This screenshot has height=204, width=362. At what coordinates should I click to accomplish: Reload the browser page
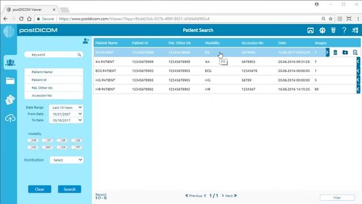(21, 19)
